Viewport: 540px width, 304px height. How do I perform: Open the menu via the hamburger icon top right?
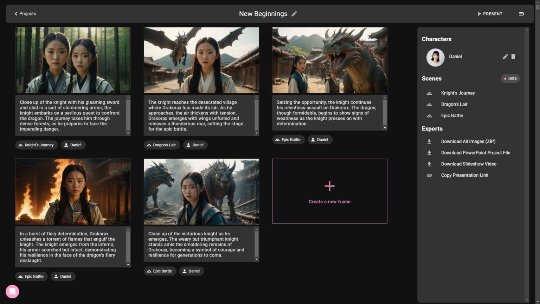[x=522, y=14]
